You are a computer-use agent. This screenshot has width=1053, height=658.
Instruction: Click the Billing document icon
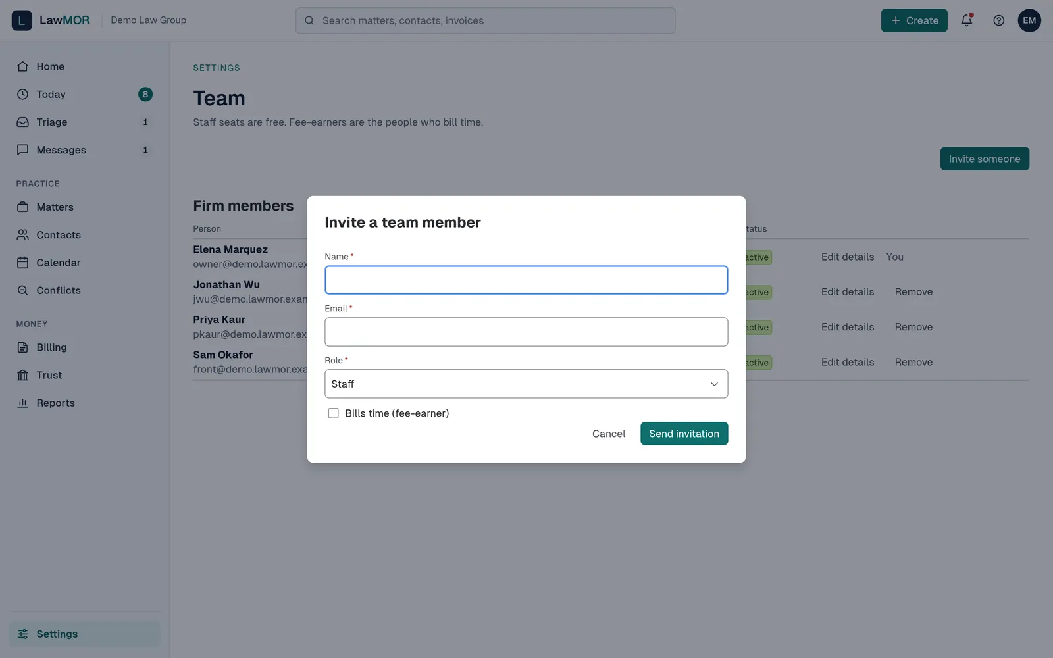[x=22, y=347]
